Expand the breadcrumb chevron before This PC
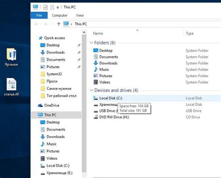The height and width of the screenshot is (178, 221). 71,24
